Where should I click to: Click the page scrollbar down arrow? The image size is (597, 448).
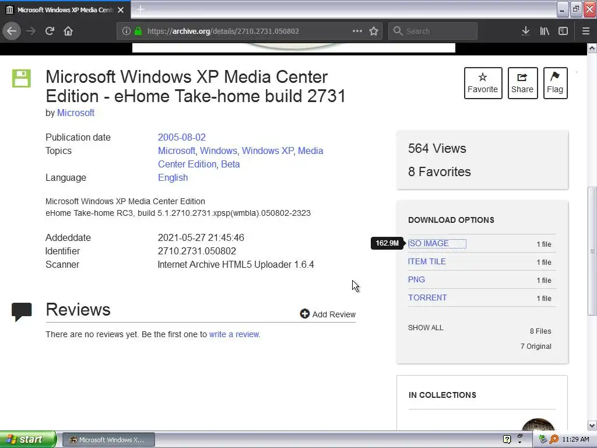592,425
